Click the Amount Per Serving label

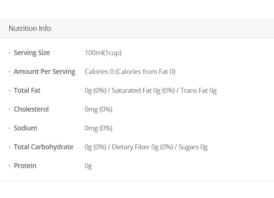point(44,71)
